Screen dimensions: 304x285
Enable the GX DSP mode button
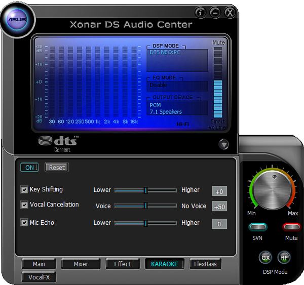[x=265, y=257]
